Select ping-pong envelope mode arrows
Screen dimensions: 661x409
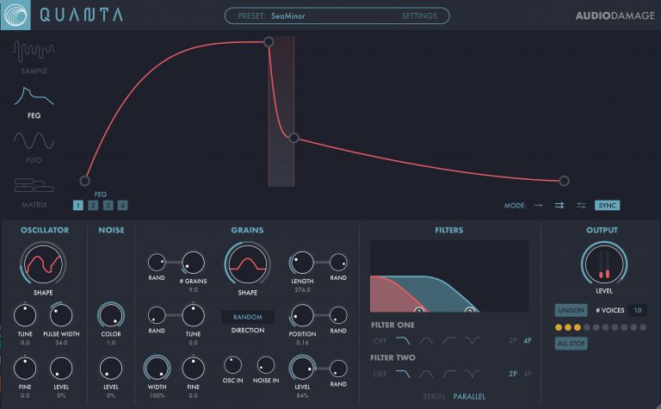coord(581,205)
